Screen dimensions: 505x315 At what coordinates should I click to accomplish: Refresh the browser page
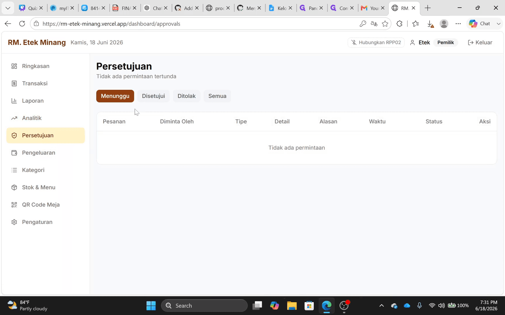point(22,24)
